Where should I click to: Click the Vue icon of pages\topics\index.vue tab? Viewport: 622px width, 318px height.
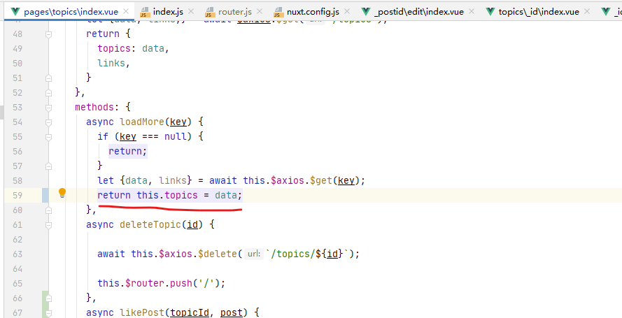click(x=15, y=11)
